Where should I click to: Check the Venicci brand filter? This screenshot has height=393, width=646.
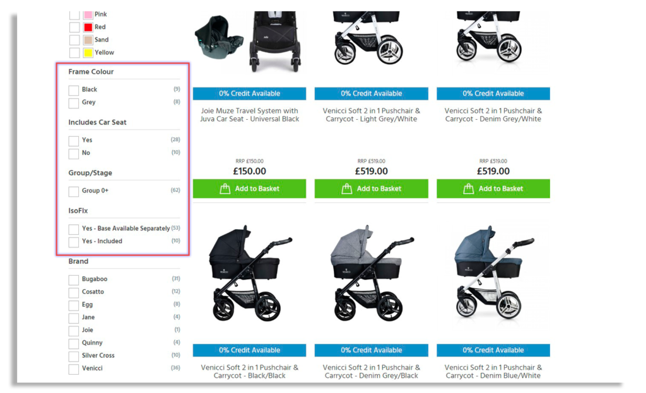tap(74, 368)
